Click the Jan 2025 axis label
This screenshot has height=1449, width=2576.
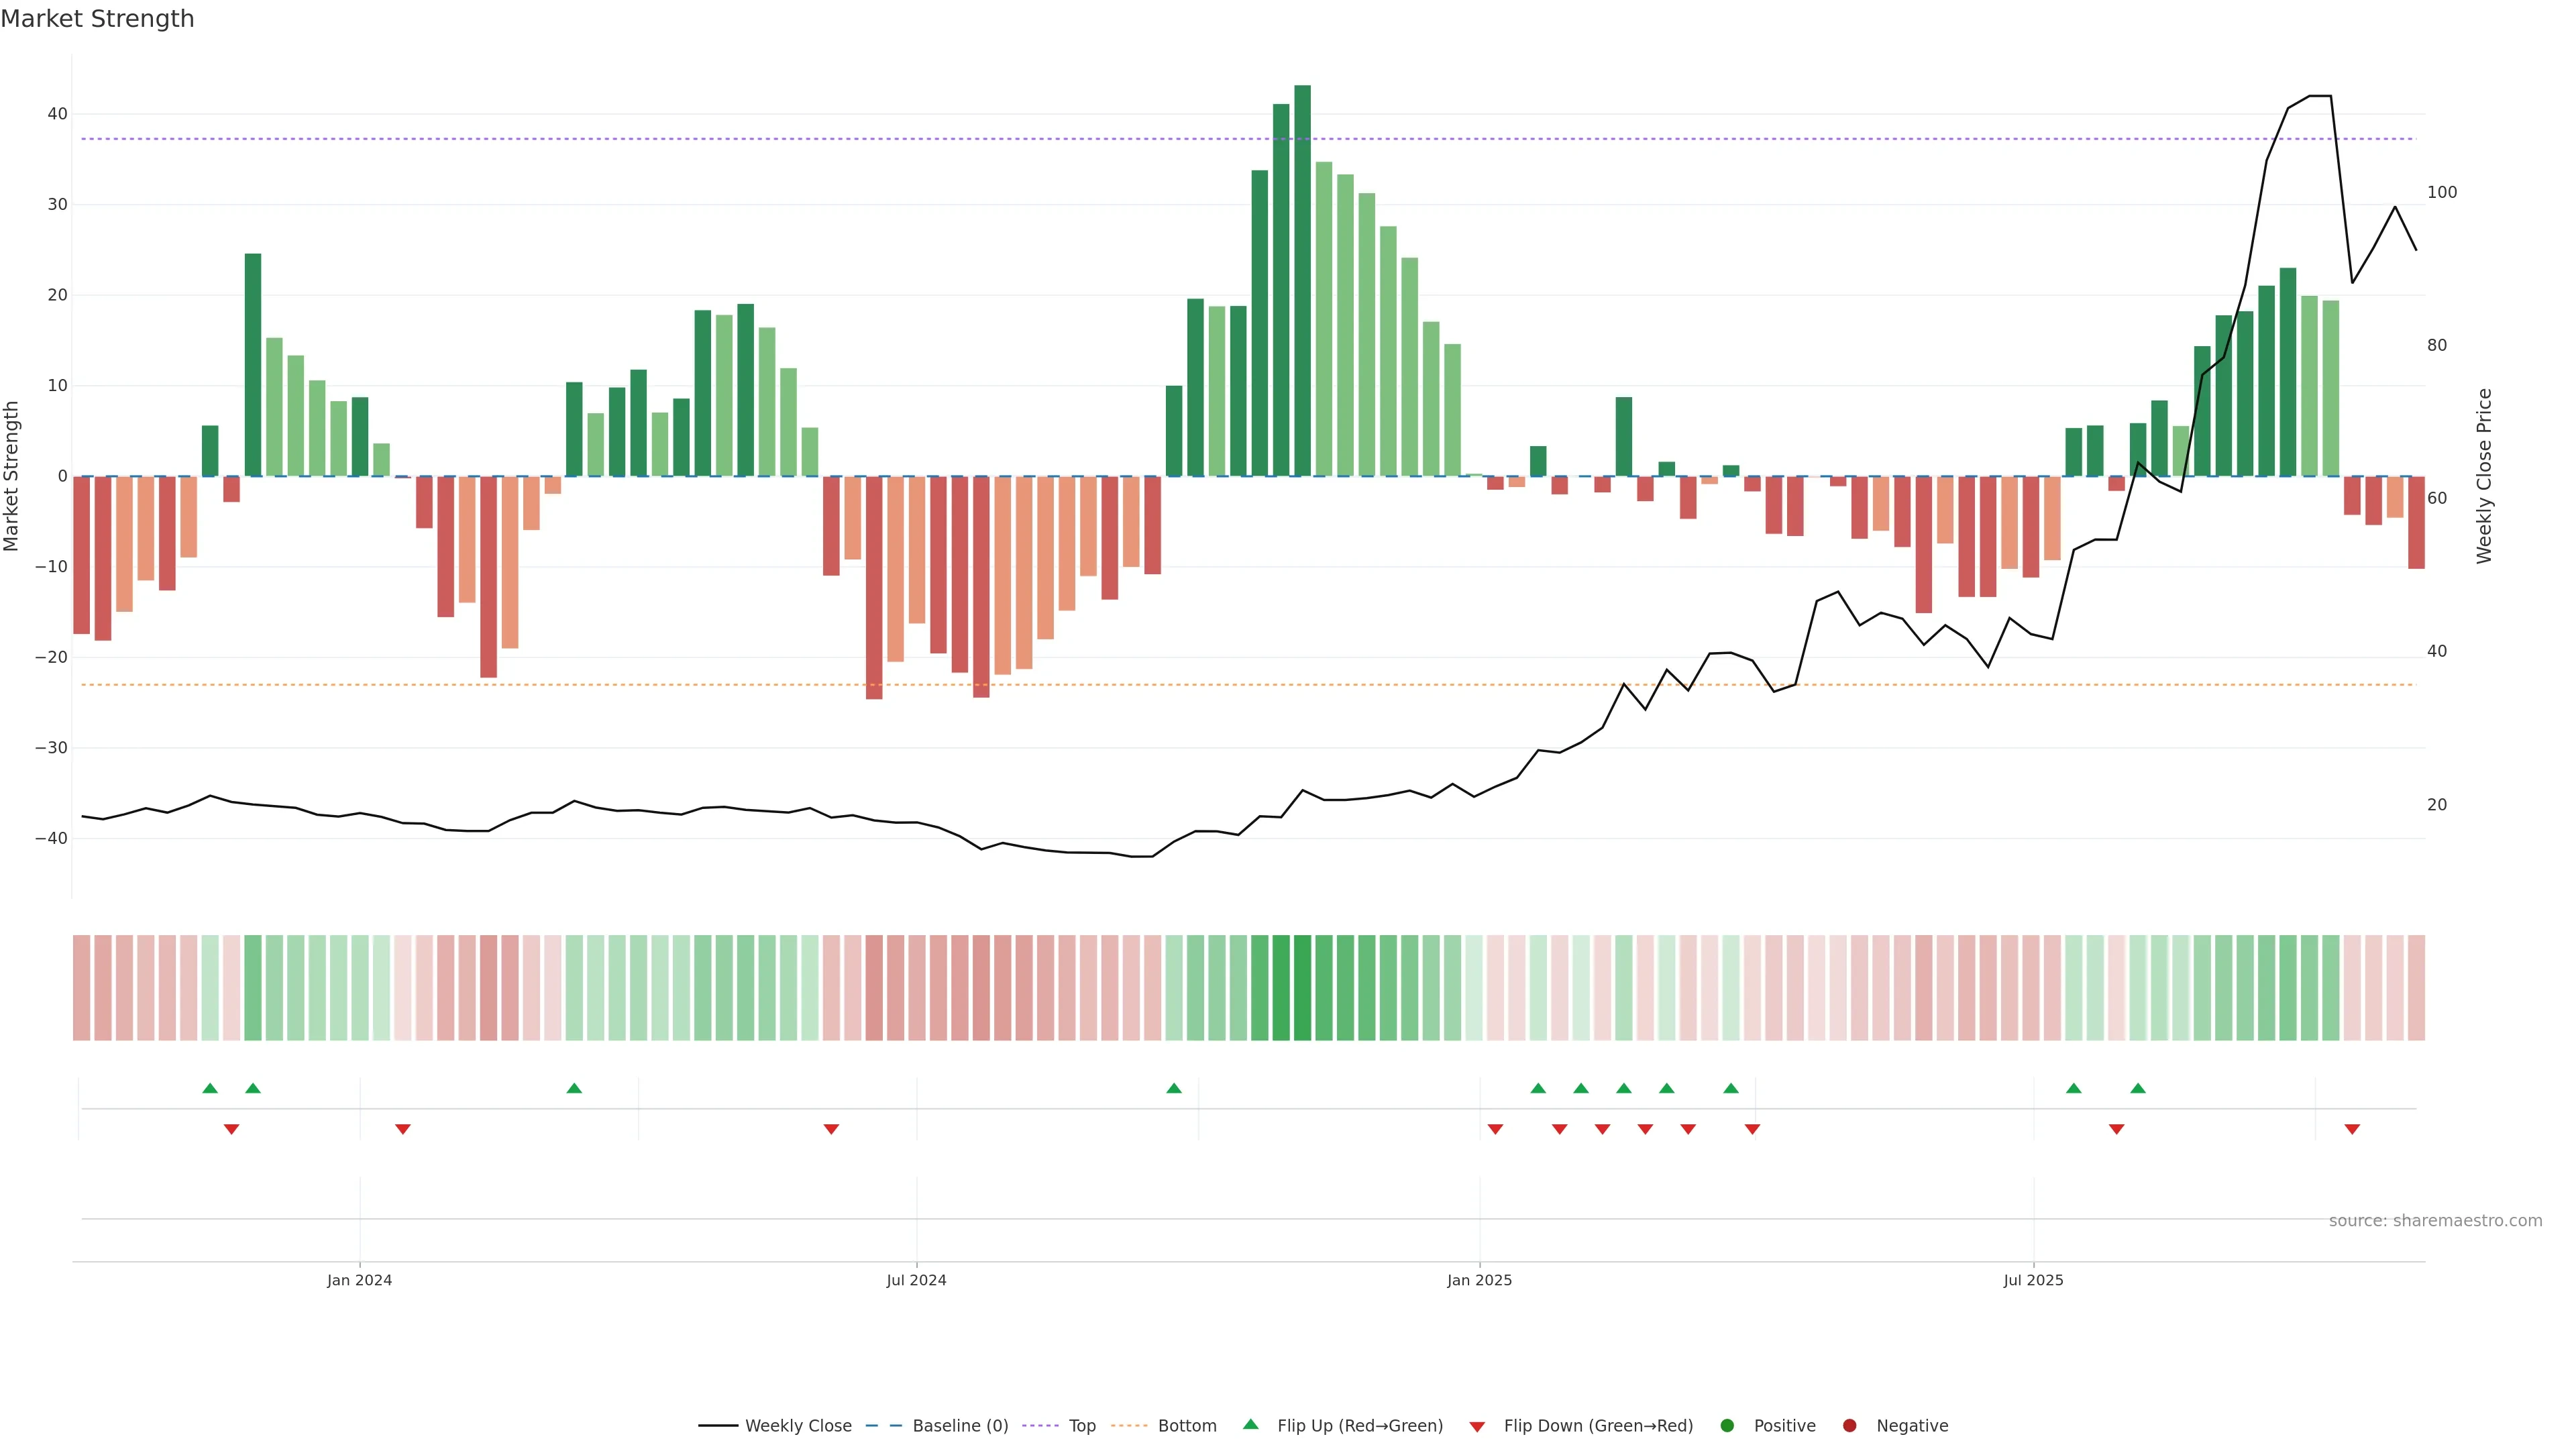click(x=1479, y=1280)
